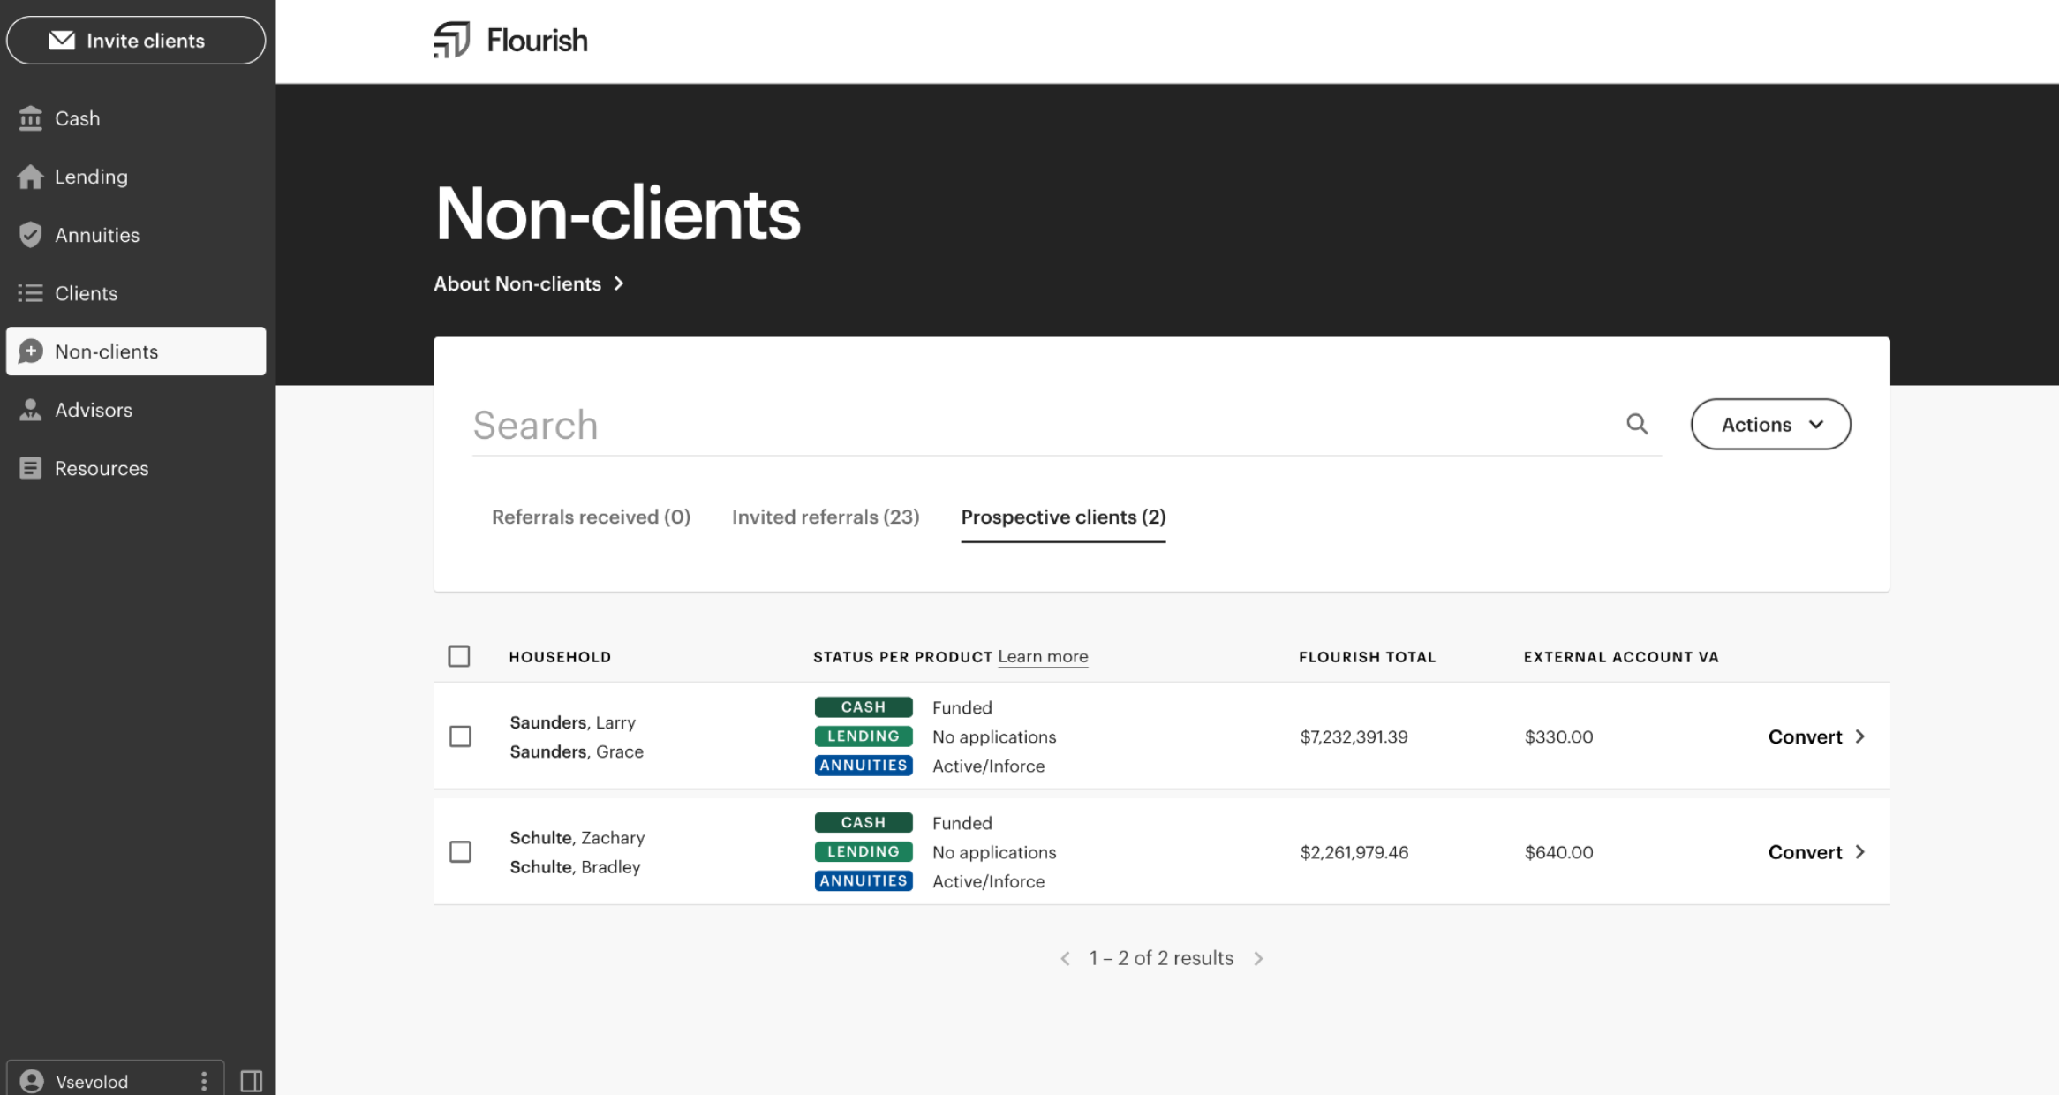2059x1095 pixels.
Task: Toggle the select-all households checkbox
Action: coord(459,656)
